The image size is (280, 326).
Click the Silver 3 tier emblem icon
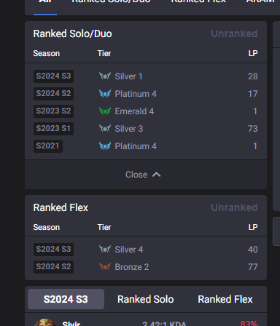pyautogui.click(x=105, y=128)
